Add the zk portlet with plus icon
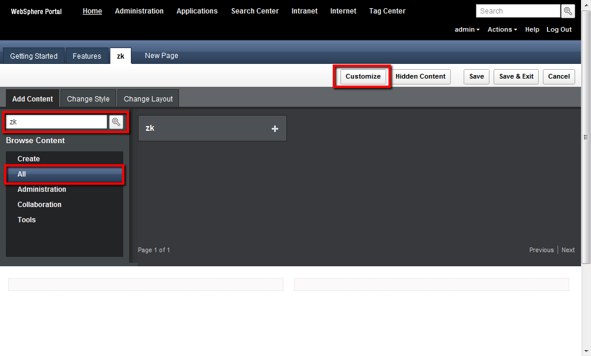The image size is (591, 356). (x=275, y=129)
